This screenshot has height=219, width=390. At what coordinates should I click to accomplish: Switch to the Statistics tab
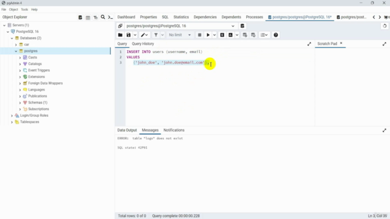(x=181, y=17)
